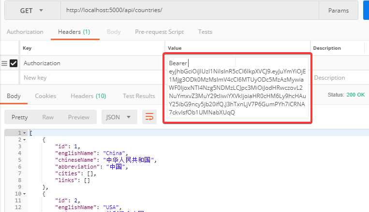The image size is (369, 212).
Task: Click the Authorization key cell
Action: [x=92, y=63]
